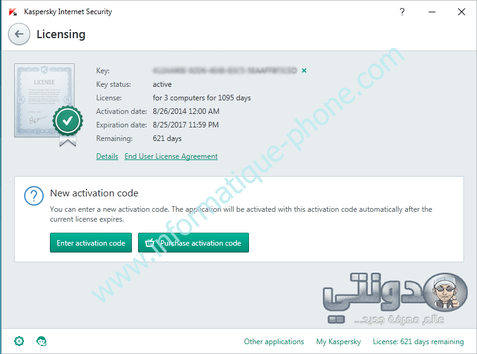477x354 pixels.
Task: Click 'for 3 computers for 1095 days'
Action: tap(202, 98)
